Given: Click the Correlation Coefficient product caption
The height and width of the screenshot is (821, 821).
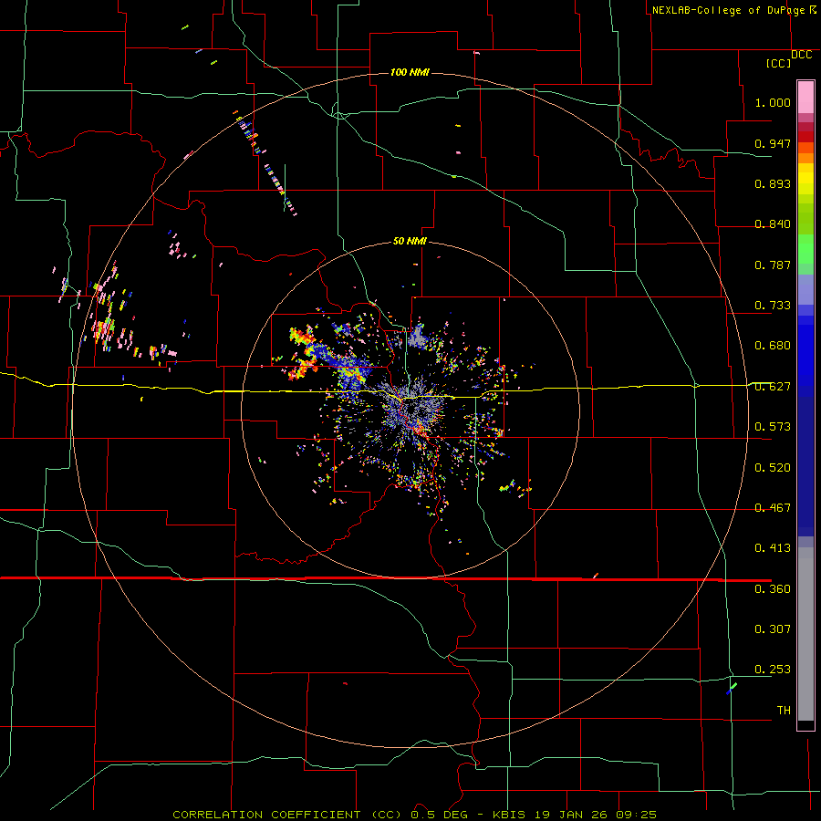Looking at the screenshot, I should (x=414, y=815).
